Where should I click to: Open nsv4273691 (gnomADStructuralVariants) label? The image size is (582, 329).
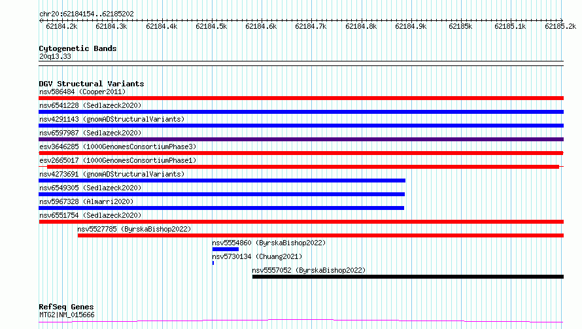pos(112,174)
